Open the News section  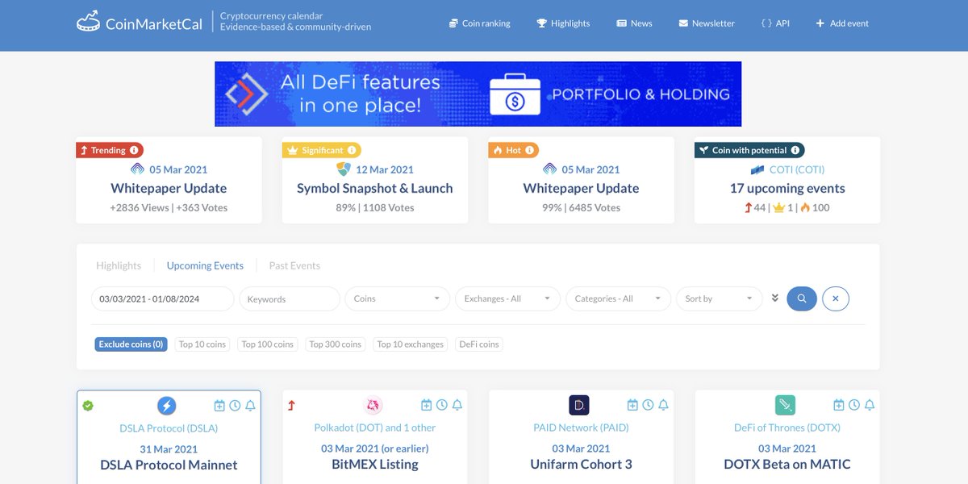point(634,23)
